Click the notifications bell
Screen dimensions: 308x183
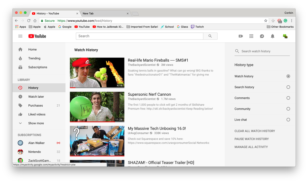coord(273,36)
